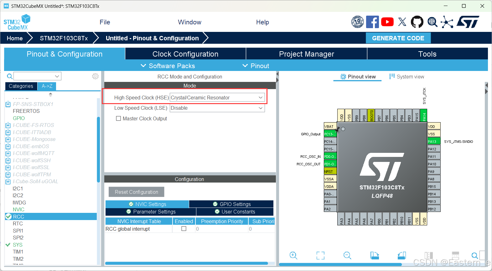492x271 pixels.
Task: Open the Tools tab
Action: point(427,54)
